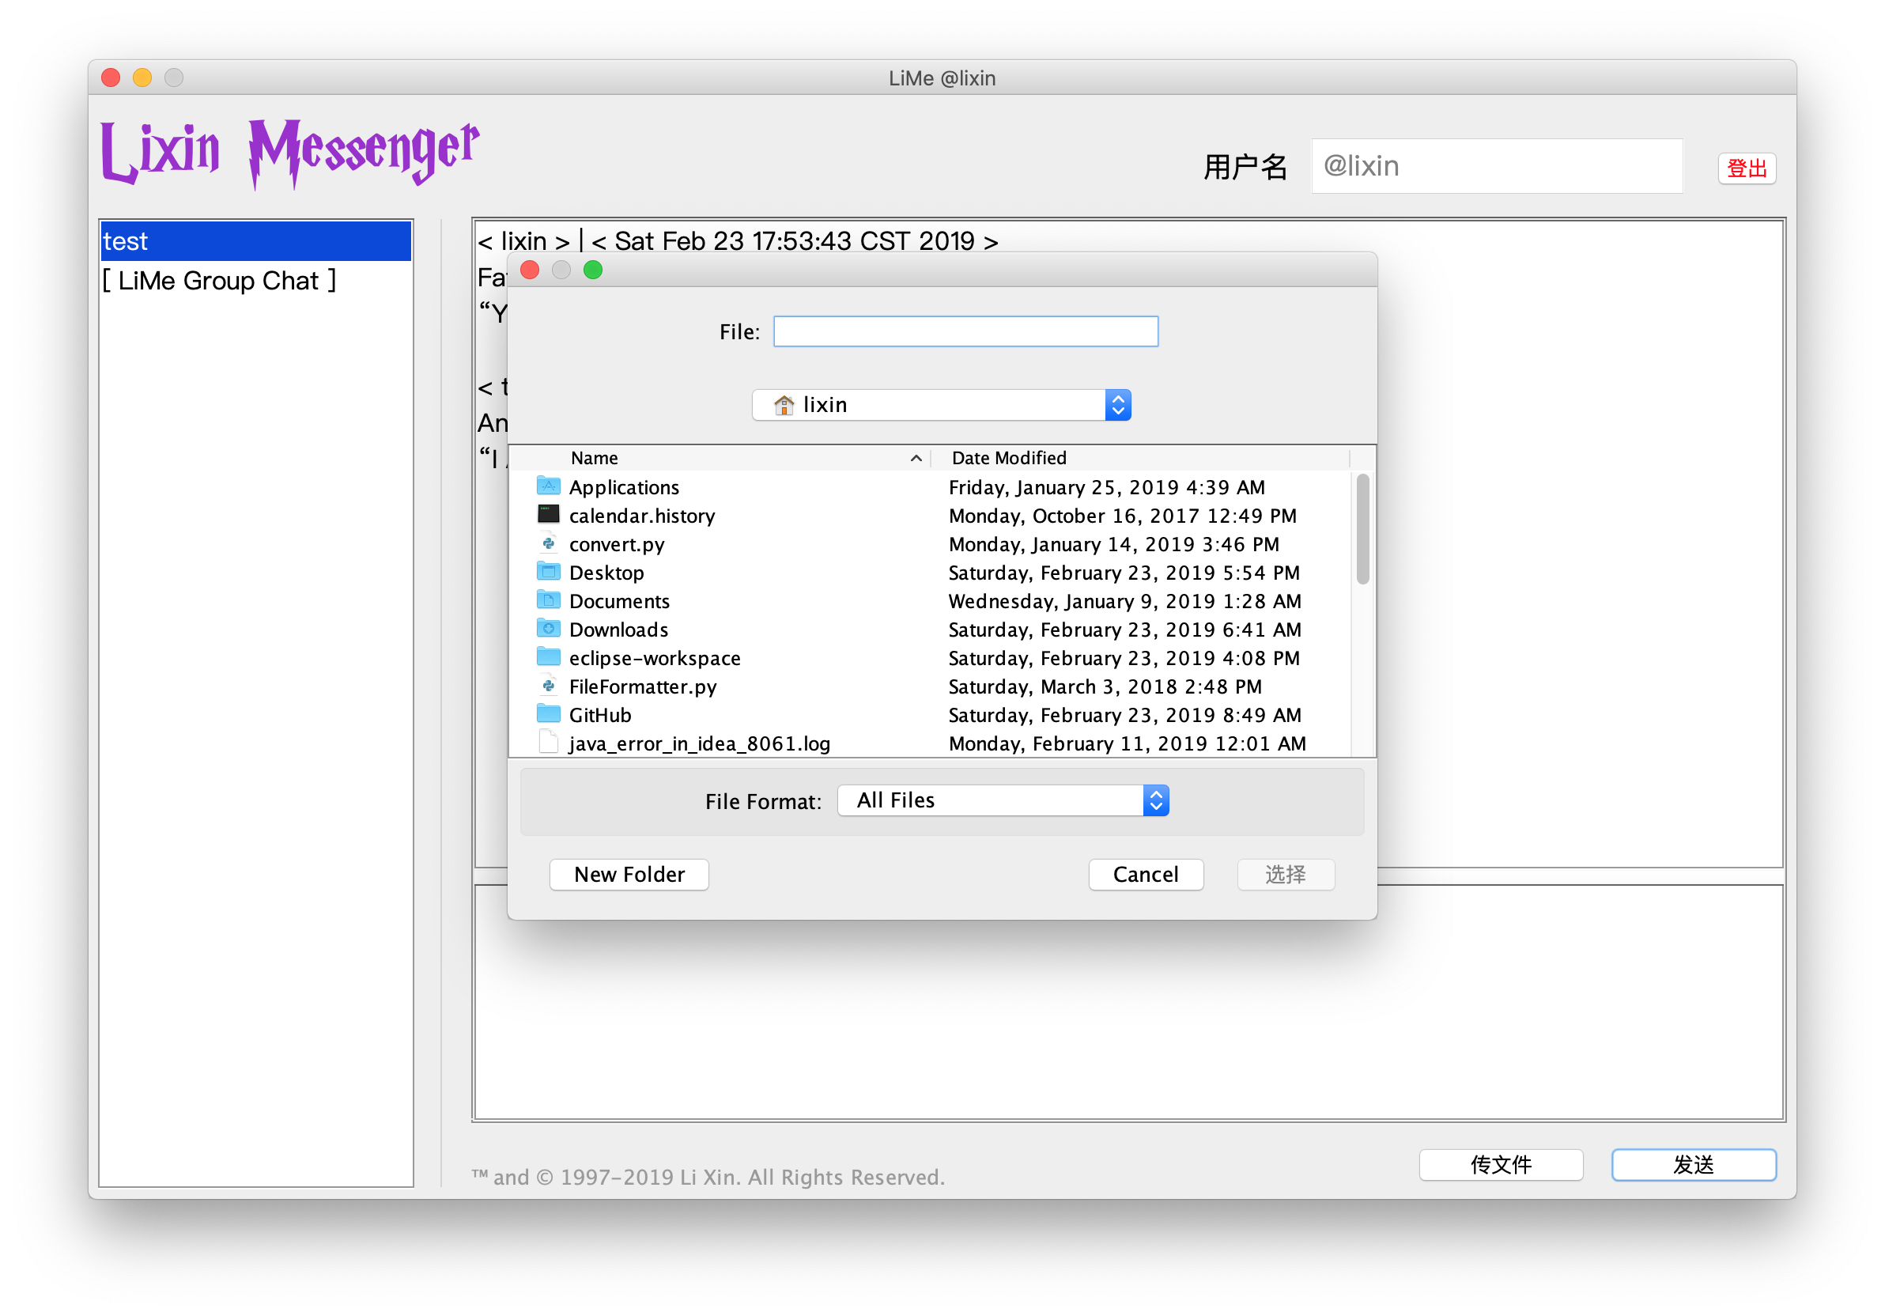Open the File Format dropdown
Screen dimensions: 1885x1316
[x=1003, y=800]
